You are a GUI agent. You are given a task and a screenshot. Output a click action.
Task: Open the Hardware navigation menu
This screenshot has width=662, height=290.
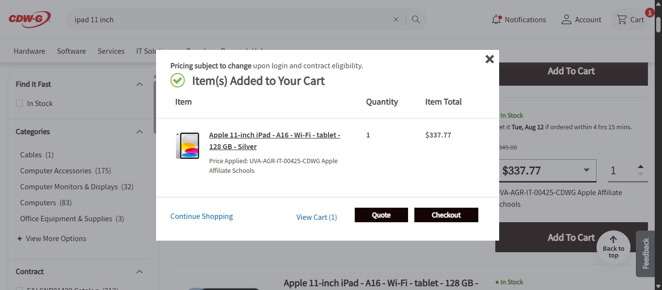[x=29, y=51]
